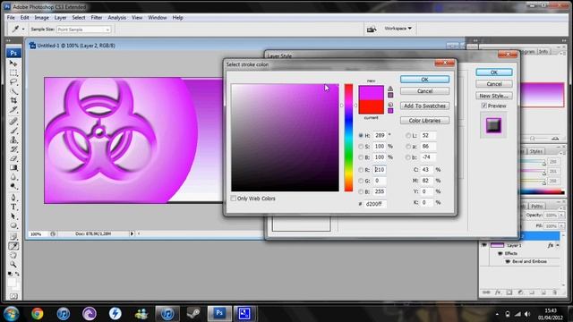The height and width of the screenshot is (322, 573).
Task: Click the trash icon in Layers panel
Action: pyautogui.click(x=554, y=292)
